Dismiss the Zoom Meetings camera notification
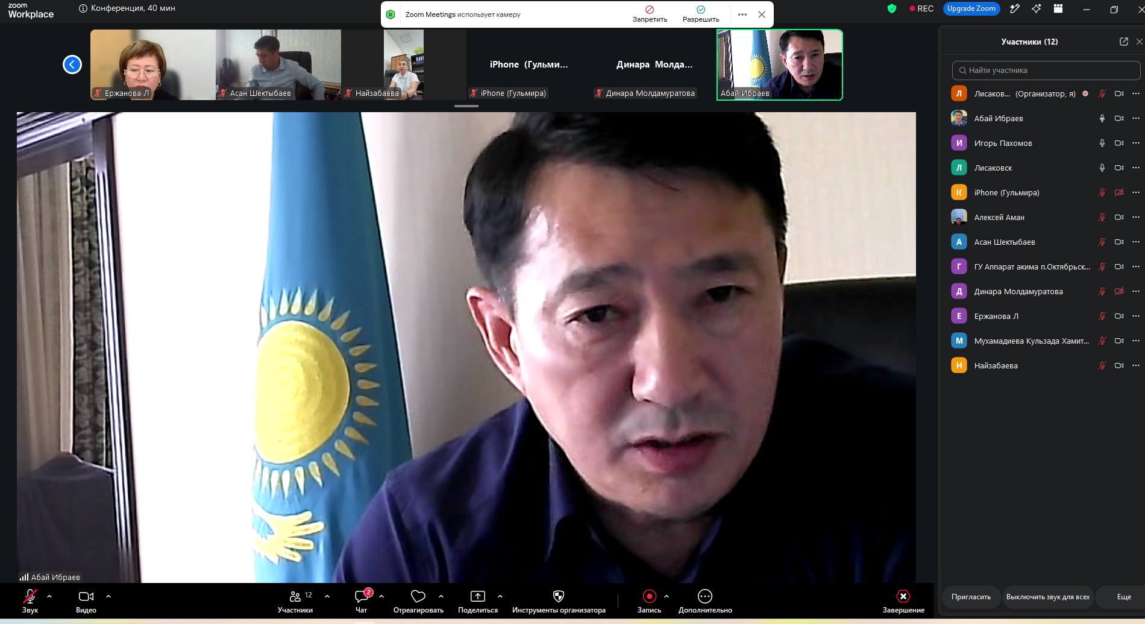1145x624 pixels. coord(762,14)
